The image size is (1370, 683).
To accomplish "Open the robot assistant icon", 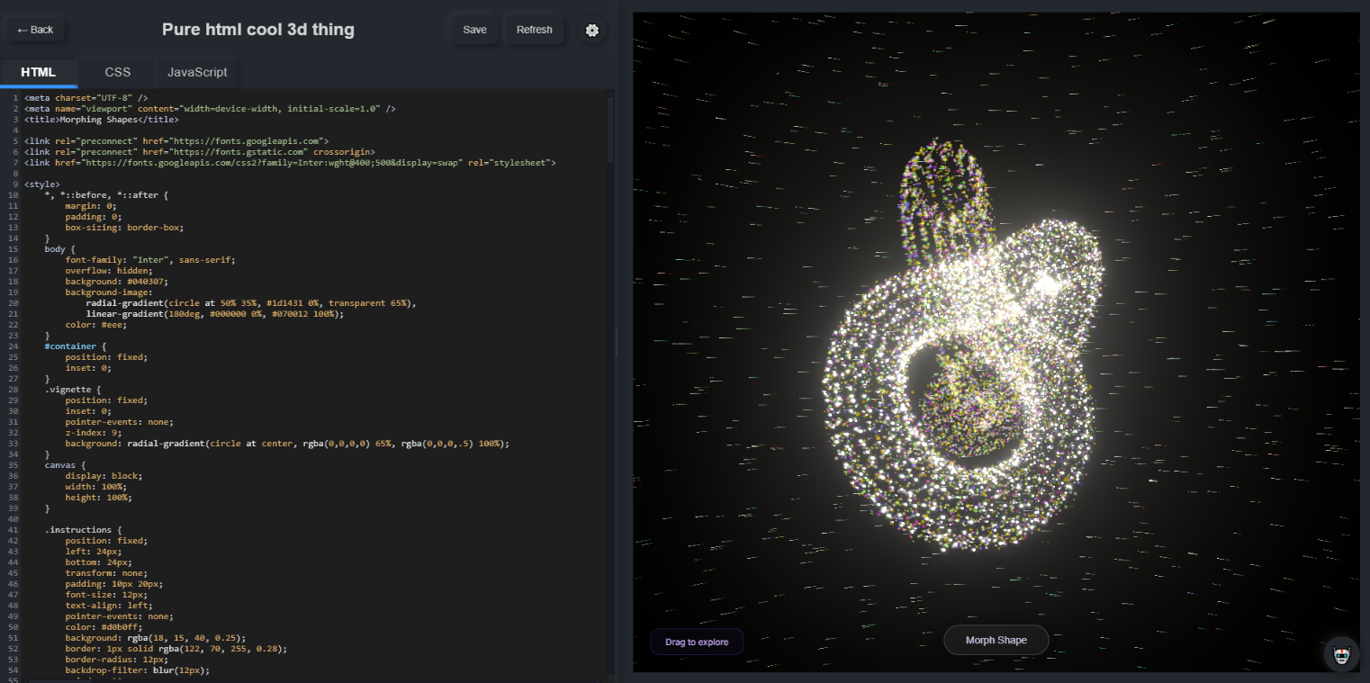I will point(1341,655).
